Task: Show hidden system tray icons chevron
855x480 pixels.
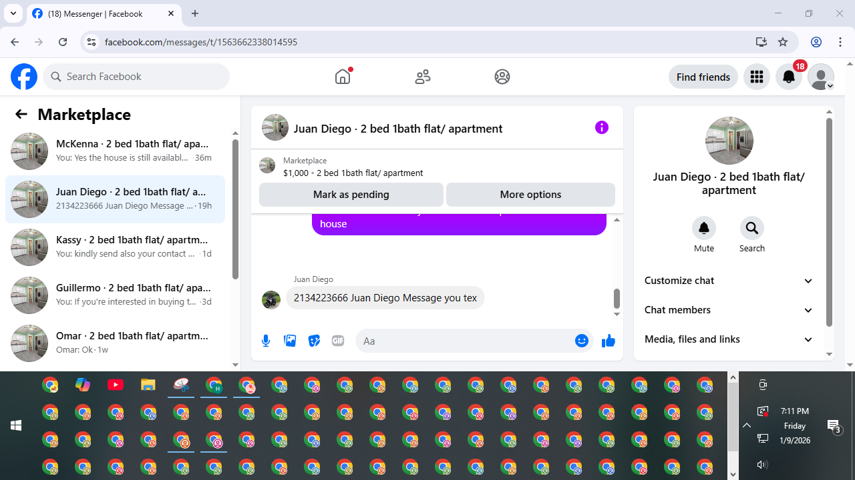Action: (747, 425)
